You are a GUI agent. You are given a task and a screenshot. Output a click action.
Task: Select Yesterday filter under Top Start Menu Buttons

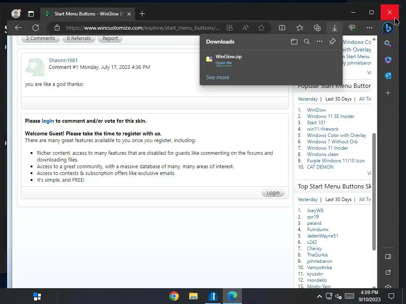[308, 199]
